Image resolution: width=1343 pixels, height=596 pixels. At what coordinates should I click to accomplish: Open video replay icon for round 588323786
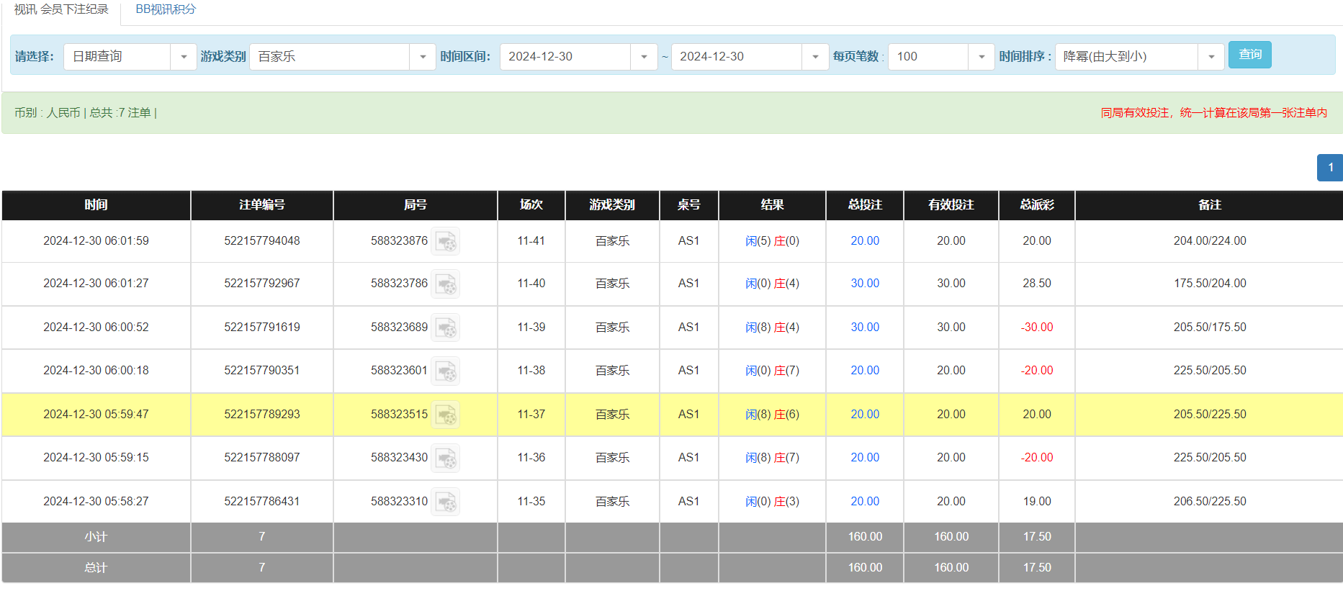pyautogui.click(x=446, y=284)
